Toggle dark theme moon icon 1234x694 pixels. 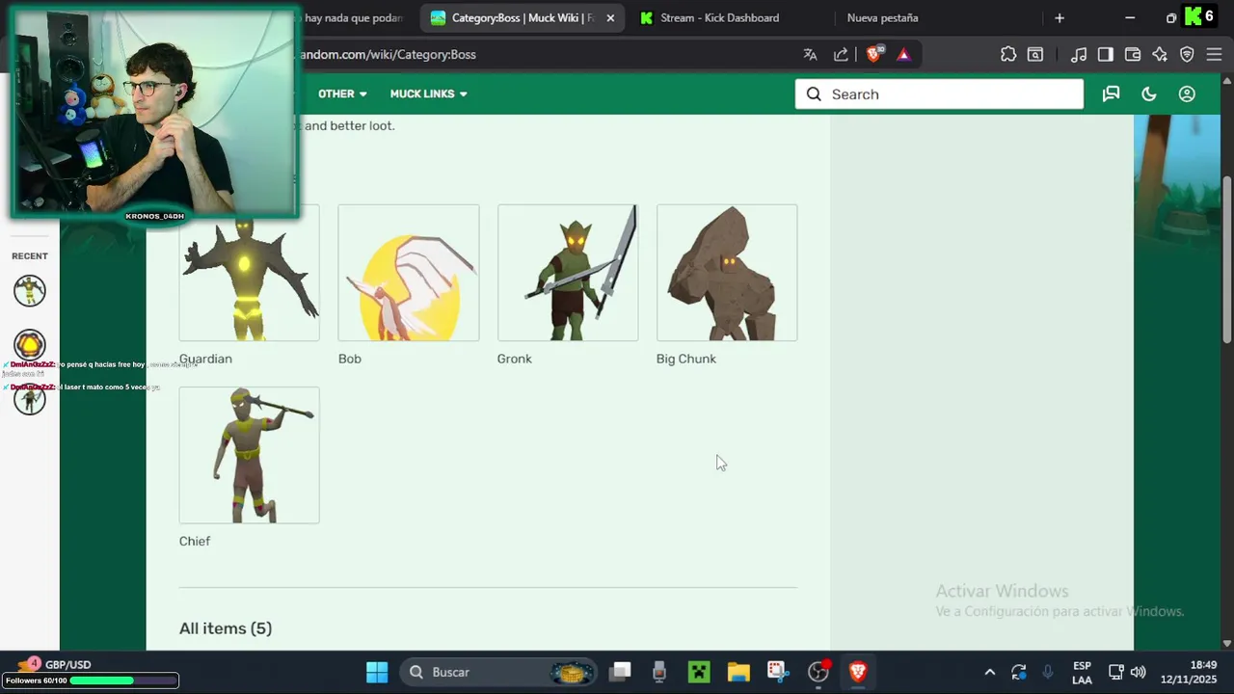(x=1149, y=93)
